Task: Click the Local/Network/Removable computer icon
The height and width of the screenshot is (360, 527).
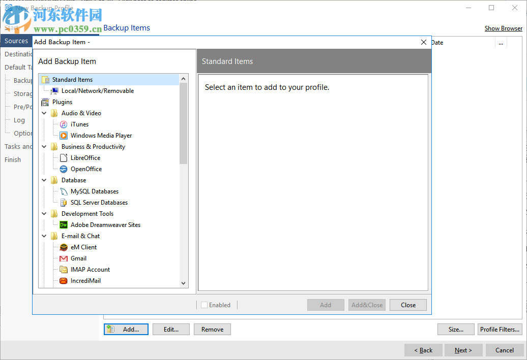Action: coord(54,91)
